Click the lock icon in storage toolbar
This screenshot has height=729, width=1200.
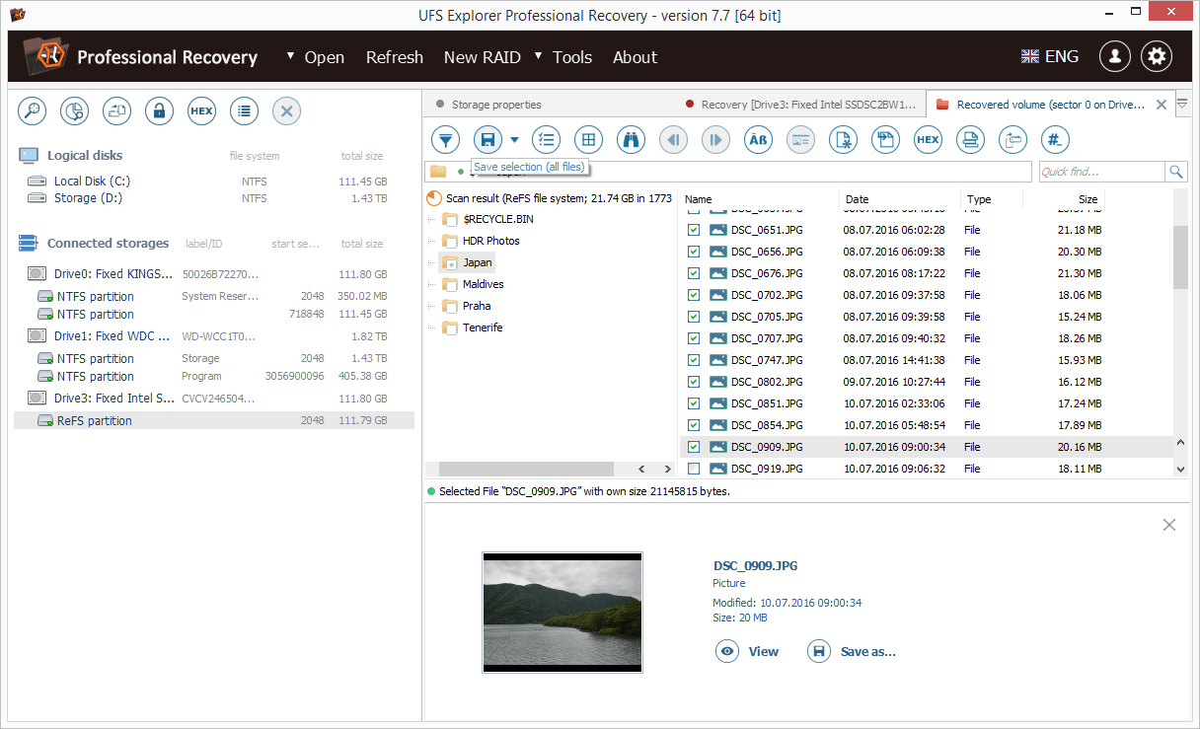coord(159,111)
